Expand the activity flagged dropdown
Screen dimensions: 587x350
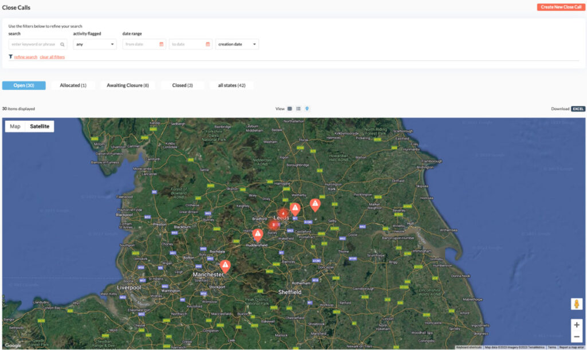coord(95,44)
